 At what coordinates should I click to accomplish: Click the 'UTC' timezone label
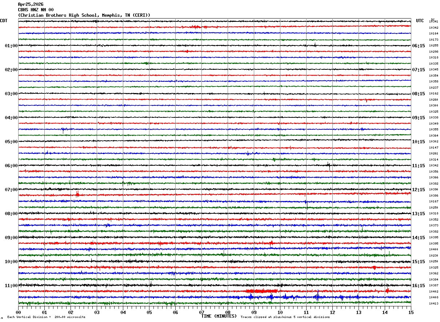pos(420,21)
